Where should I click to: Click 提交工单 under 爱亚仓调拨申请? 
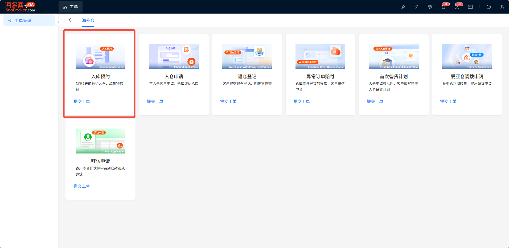pos(448,101)
